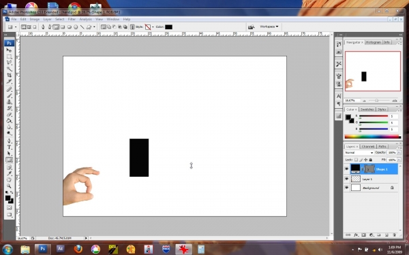Open the Analysis menu
The width and height of the screenshot is (409, 255).
[x=86, y=19]
